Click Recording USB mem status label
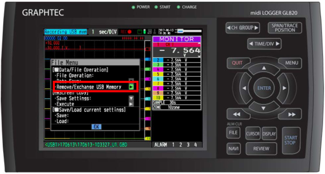The width and height of the screenshot is (325, 174). (66, 32)
